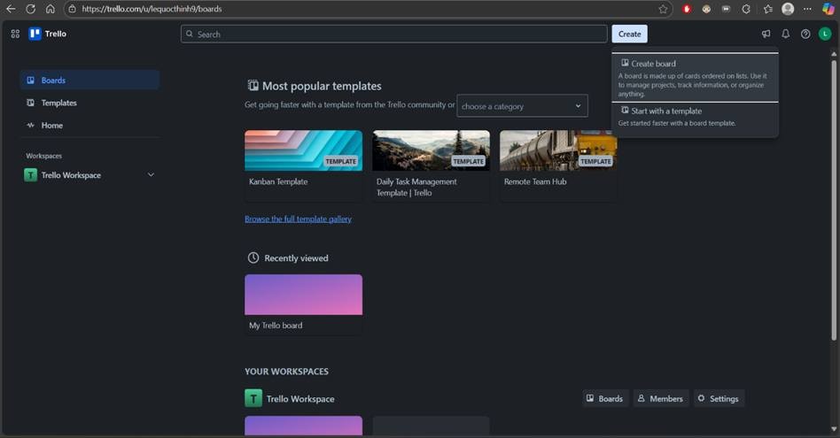Open workspace Members button
The height and width of the screenshot is (438, 840).
660,398
